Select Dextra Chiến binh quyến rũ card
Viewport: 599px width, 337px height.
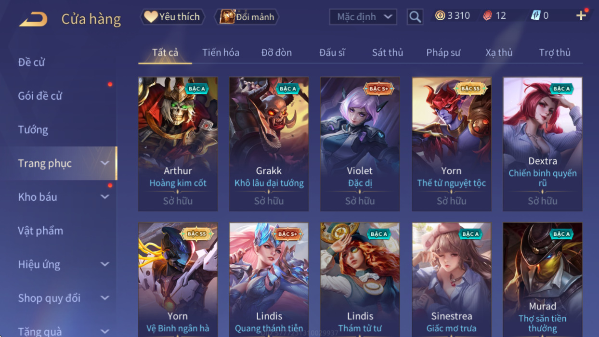tap(543, 144)
